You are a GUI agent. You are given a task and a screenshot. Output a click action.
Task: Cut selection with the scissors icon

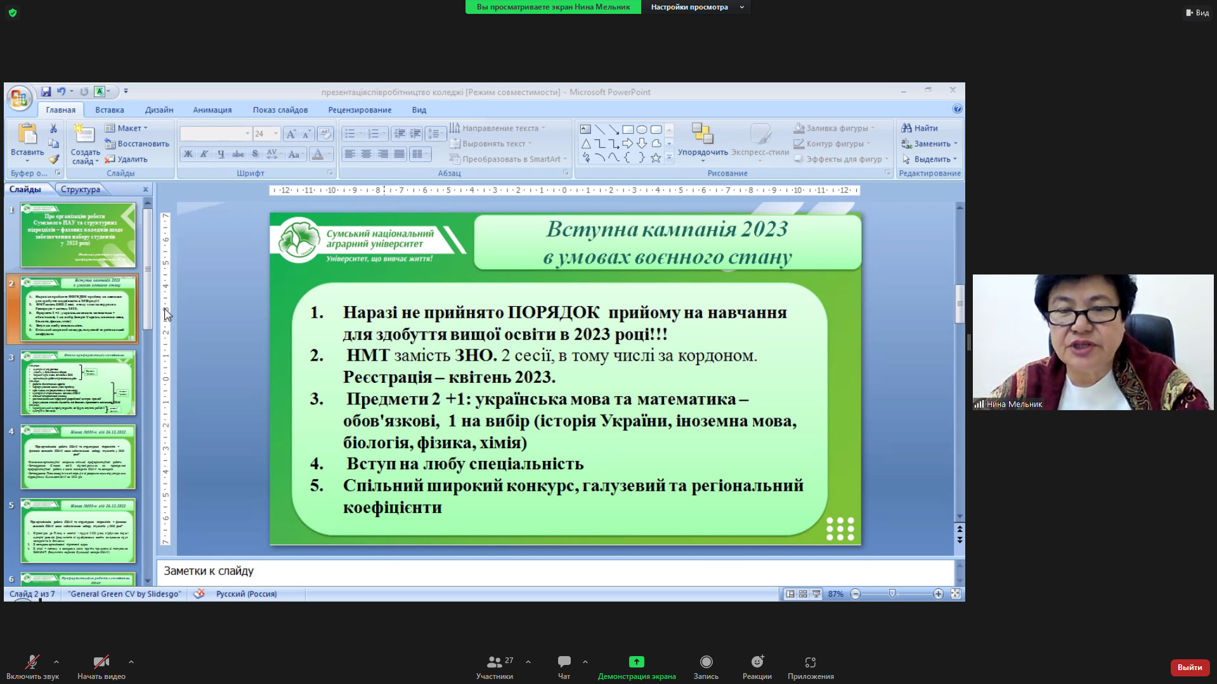pos(53,129)
